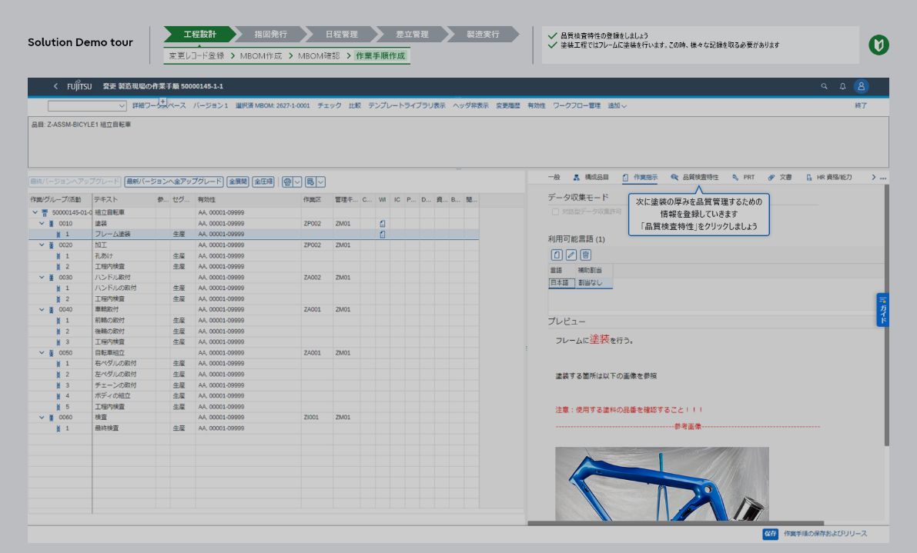Open the blue ガイド side tab
Viewport: 917px width, 553px height.
[x=882, y=309]
